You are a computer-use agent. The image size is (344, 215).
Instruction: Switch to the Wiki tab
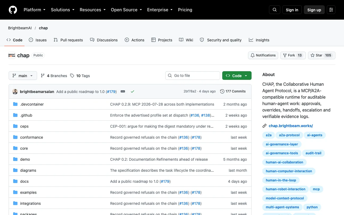(186, 40)
